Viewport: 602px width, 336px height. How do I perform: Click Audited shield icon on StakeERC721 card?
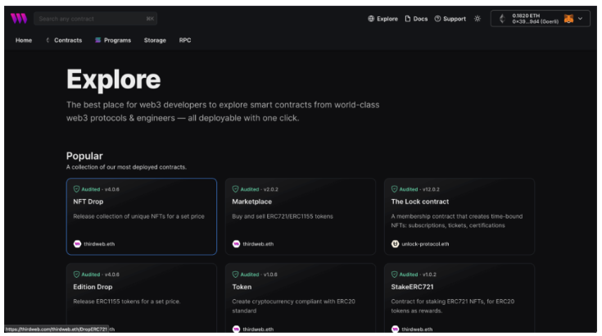tap(394, 275)
